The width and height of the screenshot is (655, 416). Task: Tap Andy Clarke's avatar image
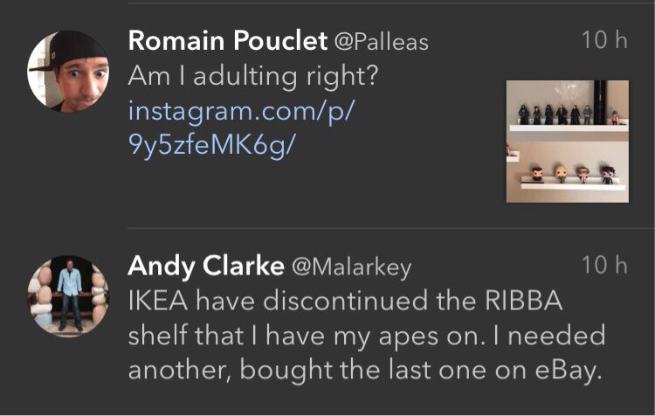click(x=68, y=296)
